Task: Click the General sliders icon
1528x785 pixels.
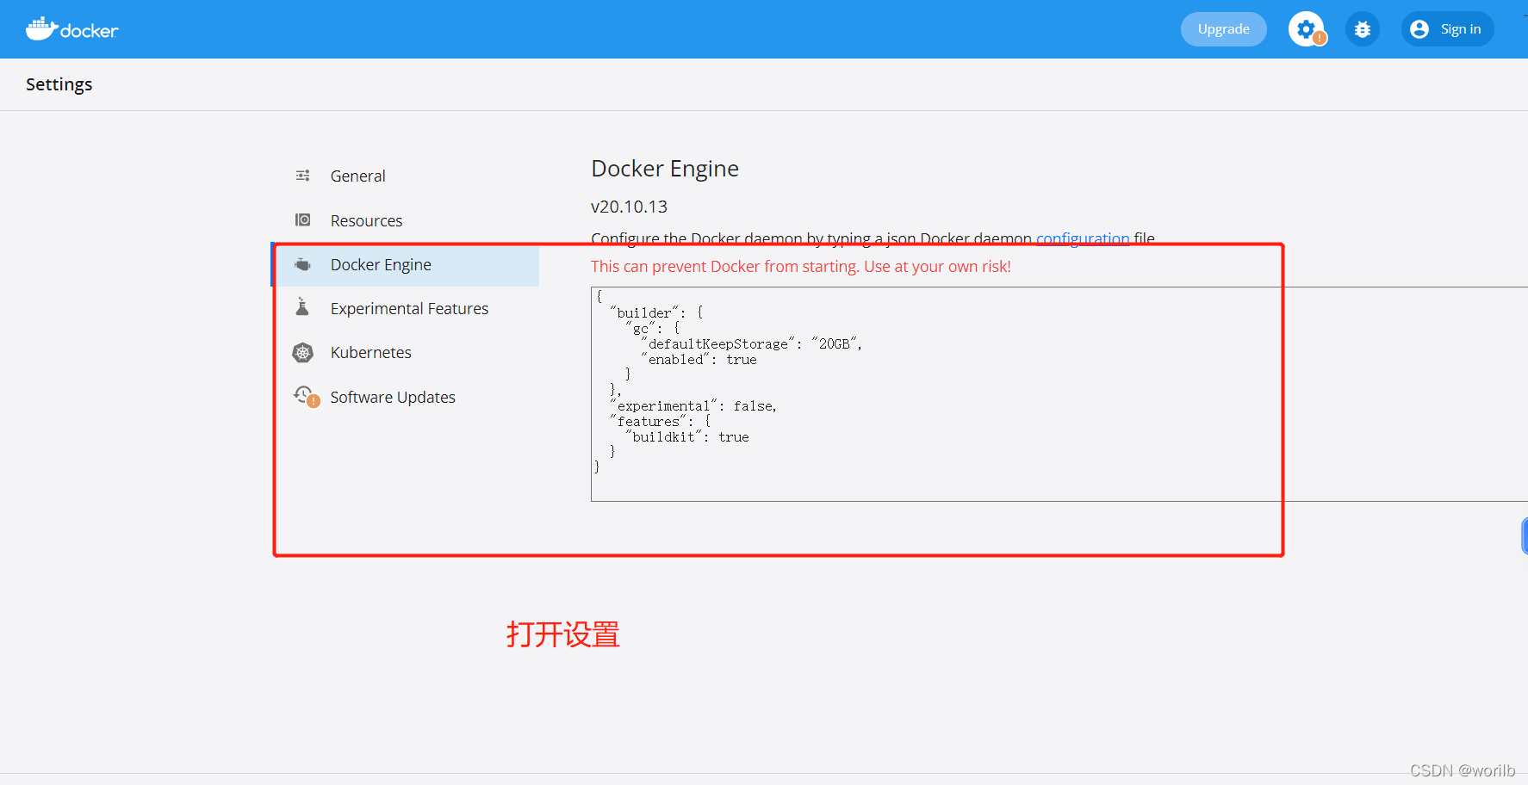Action: pyautogui.click(x=302, y=176)
